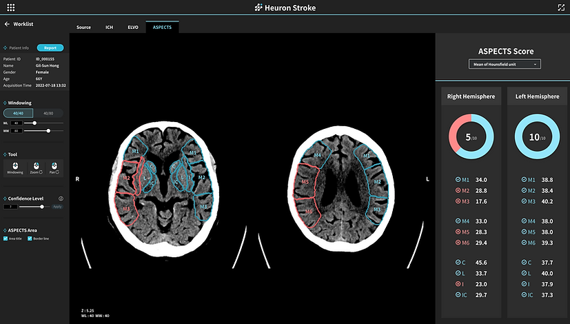The image size is (570, 324).
Task: Switch to the ICH tab
Action: coord(109,28)
